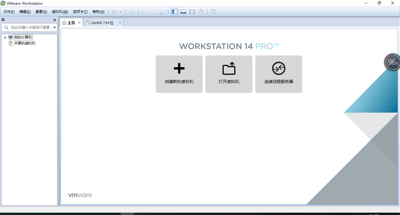This screenshot has height=215, width=400.
Task: Select 我的计算机 in the library
Action: coord(23,37)
